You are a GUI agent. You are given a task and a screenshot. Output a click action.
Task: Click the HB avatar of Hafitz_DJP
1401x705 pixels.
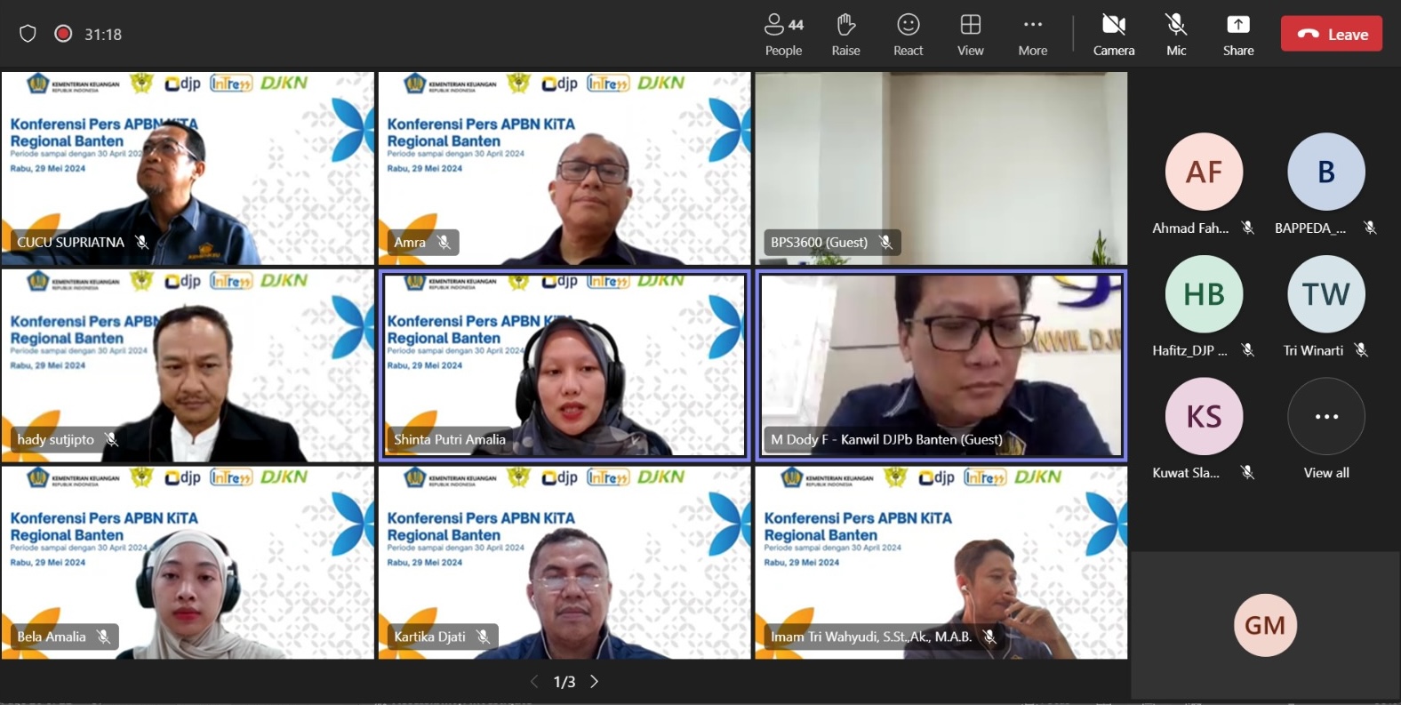[1204, 294]
